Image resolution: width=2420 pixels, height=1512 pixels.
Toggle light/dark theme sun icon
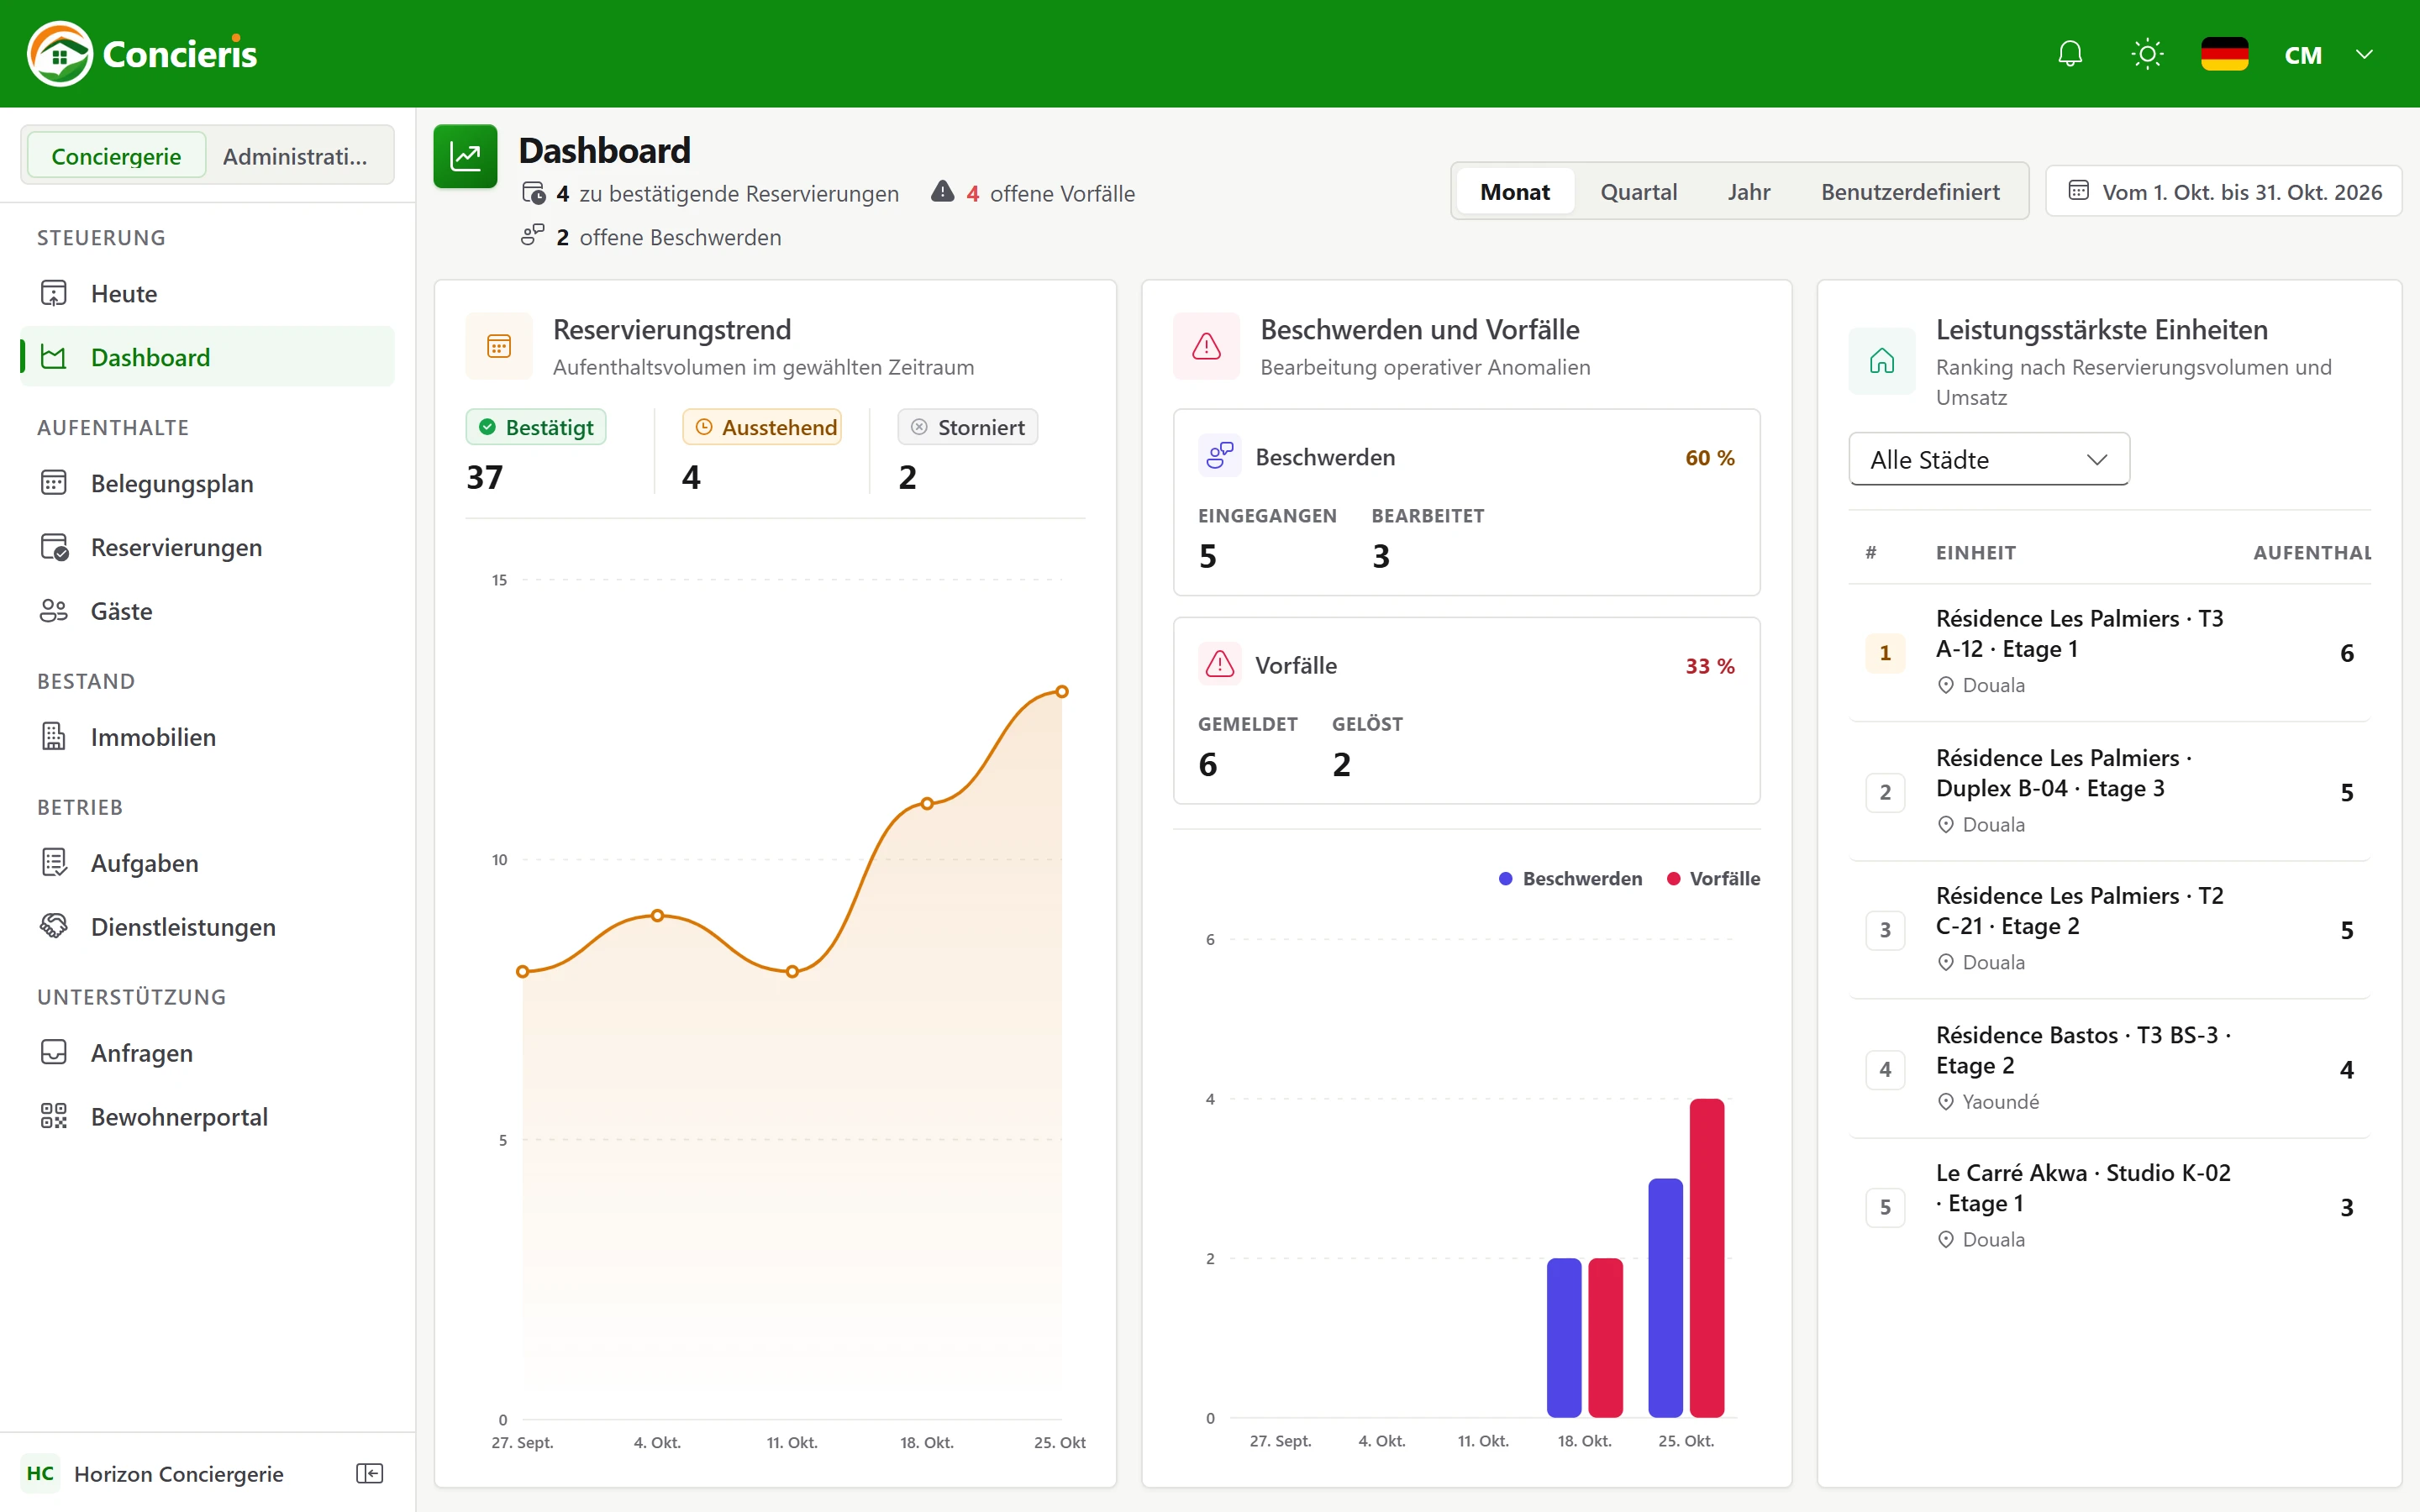(2147, 54)
